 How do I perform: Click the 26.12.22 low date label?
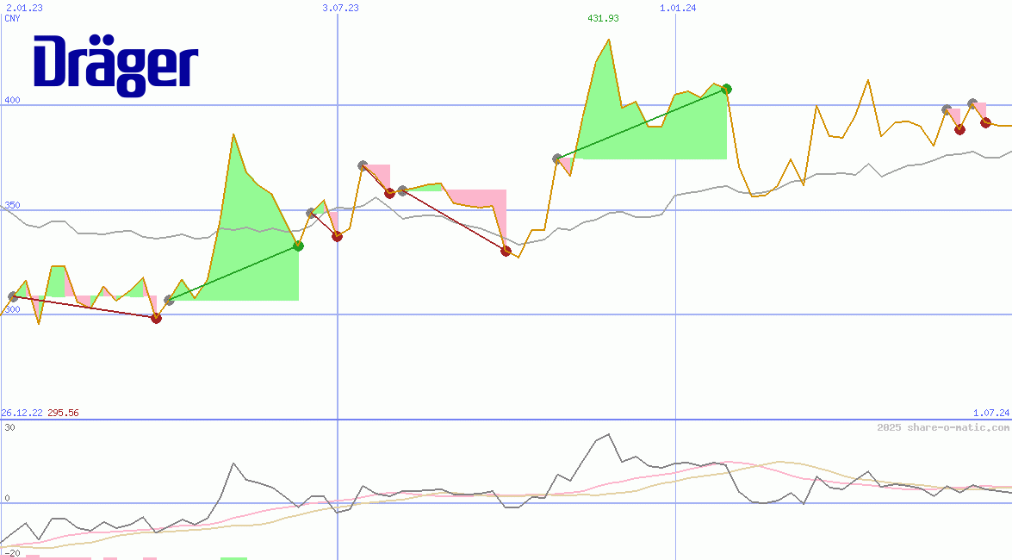pyautogui.click(x=22, y=413)
